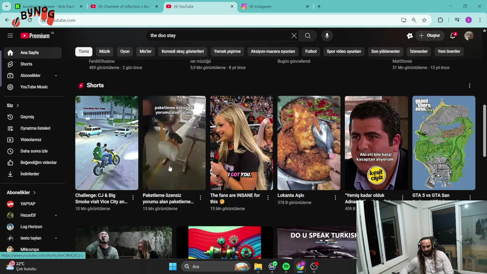
Task: Select Spor video oyunları chip
Action: click(x=344, y=51)
